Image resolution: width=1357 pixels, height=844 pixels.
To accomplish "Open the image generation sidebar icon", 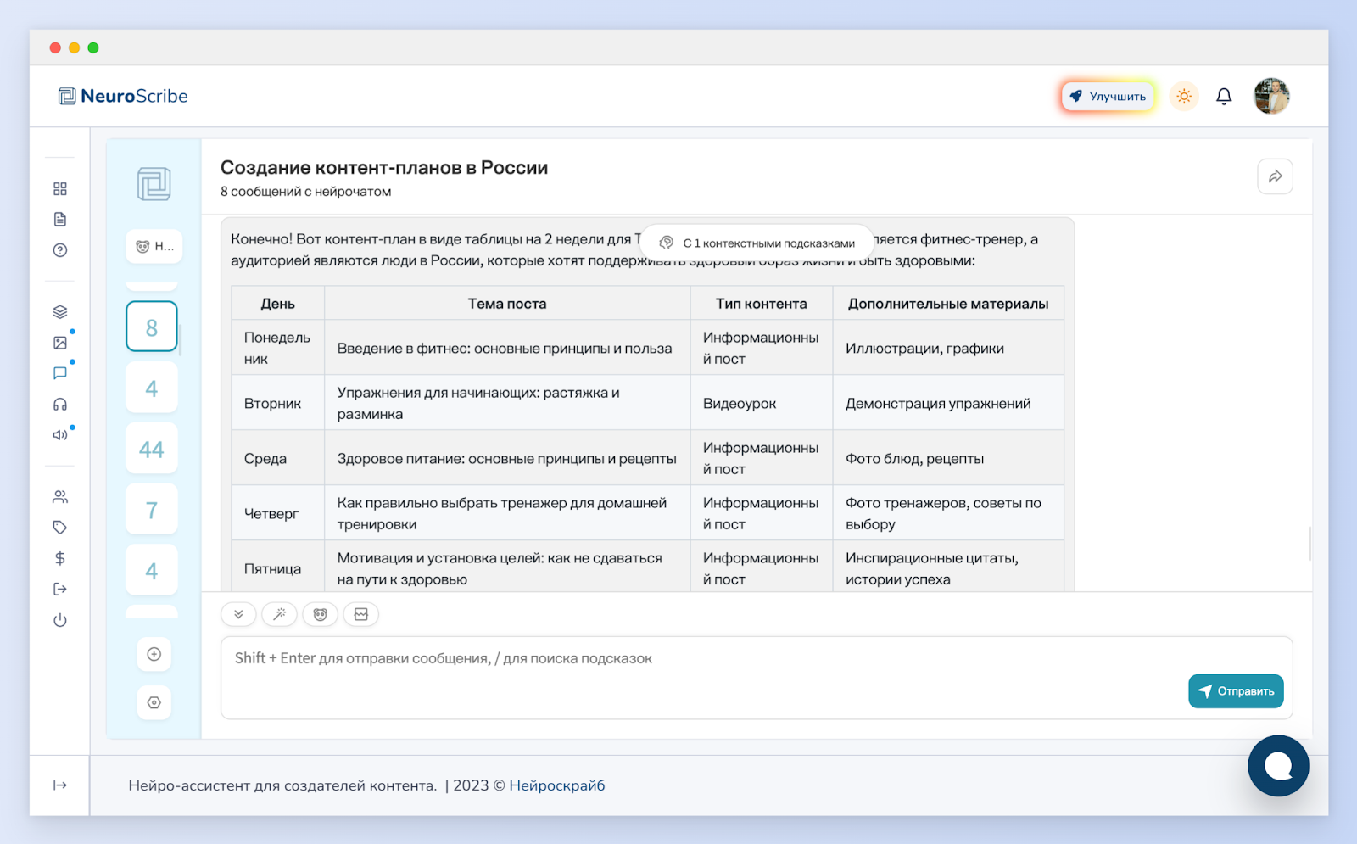I will pos(60,343).
